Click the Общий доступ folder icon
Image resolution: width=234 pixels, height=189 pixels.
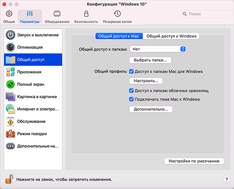coord(10,59)
